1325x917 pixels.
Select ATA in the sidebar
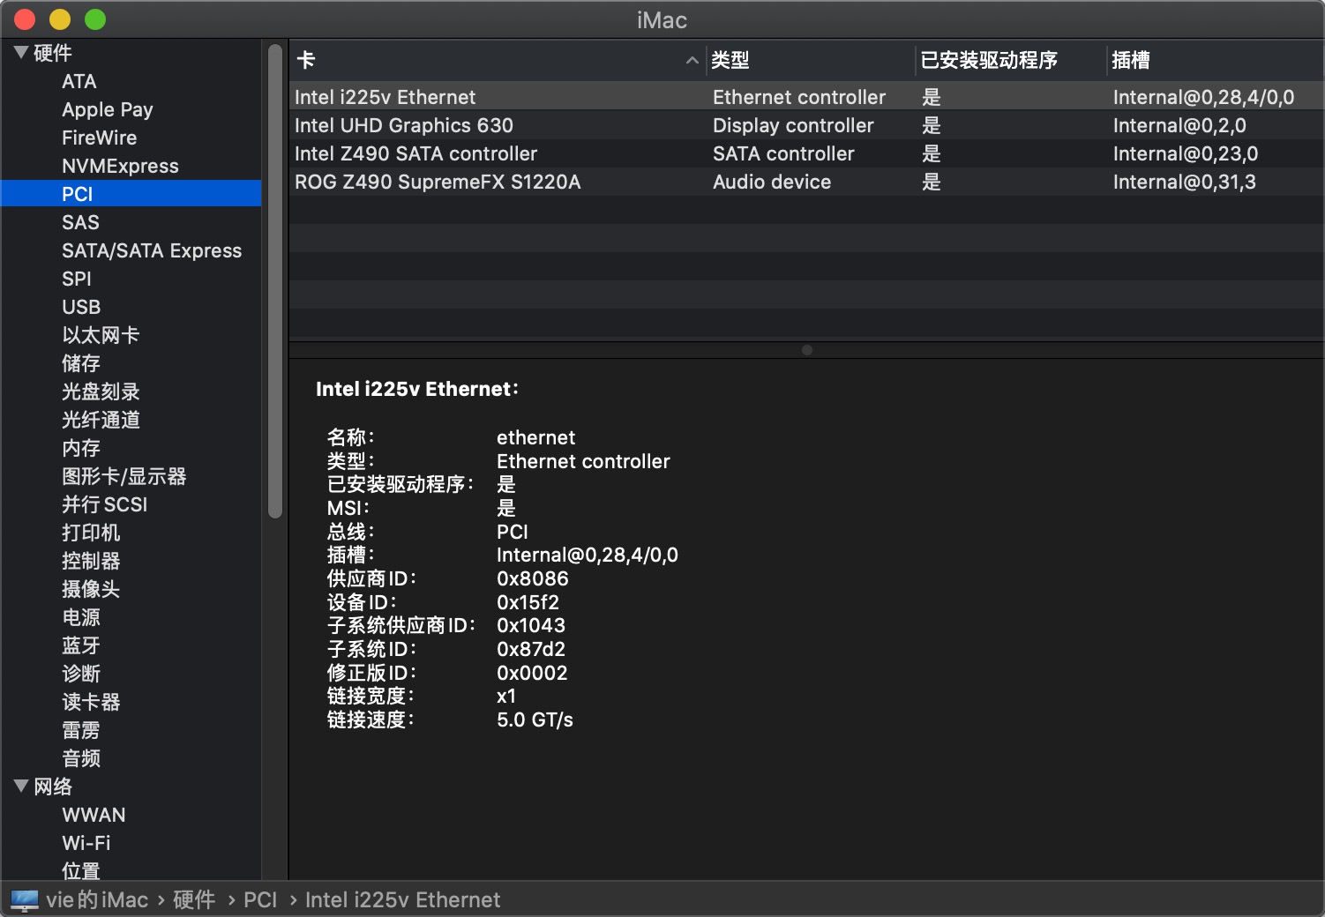coord(79,81)
